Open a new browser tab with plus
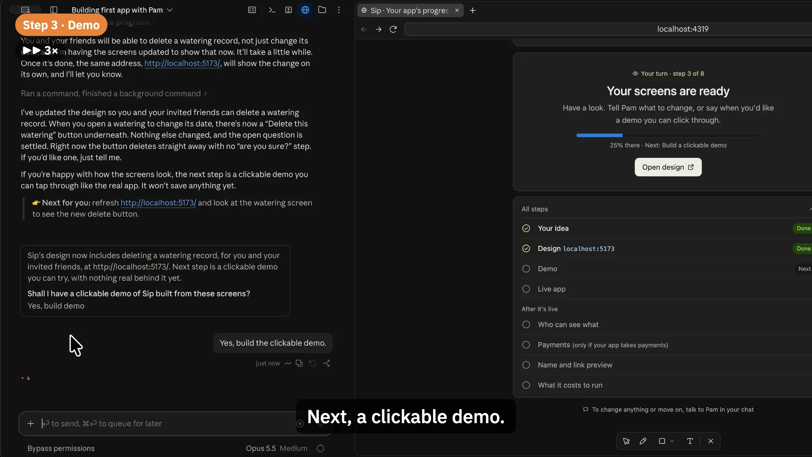The width and height of the screenshot is (812, 457). 473,10
